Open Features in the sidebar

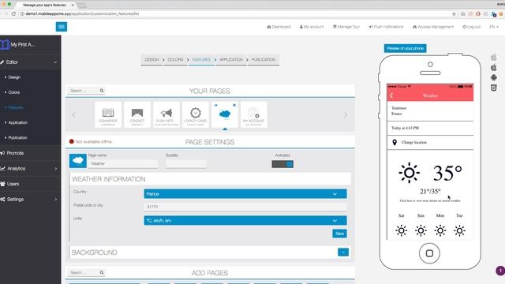(15, 107)
